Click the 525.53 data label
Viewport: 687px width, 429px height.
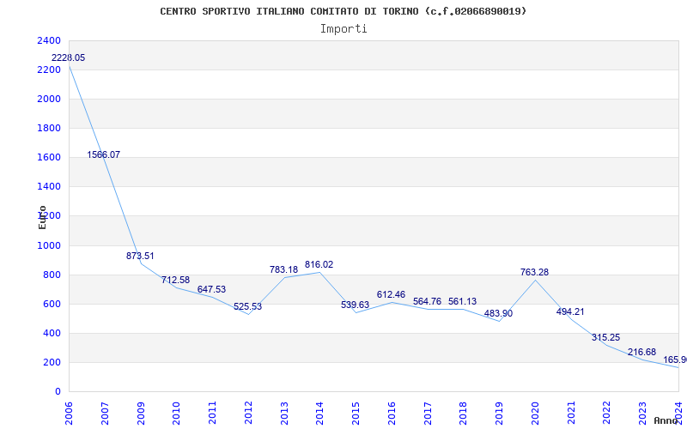pos(247,307)
